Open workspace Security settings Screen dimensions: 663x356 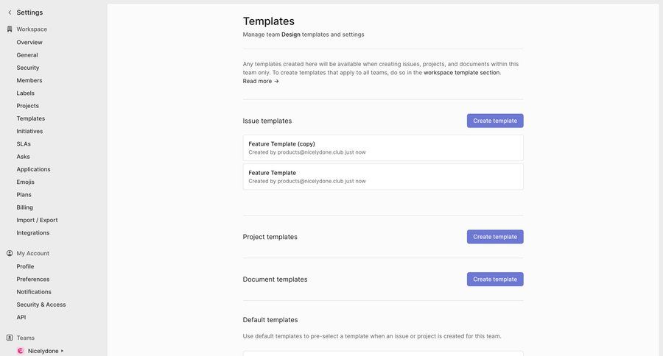pos(28,68)
